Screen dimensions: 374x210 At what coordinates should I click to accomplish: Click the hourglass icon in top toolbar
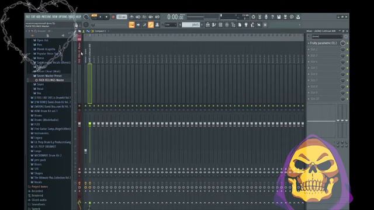(259, 17)
